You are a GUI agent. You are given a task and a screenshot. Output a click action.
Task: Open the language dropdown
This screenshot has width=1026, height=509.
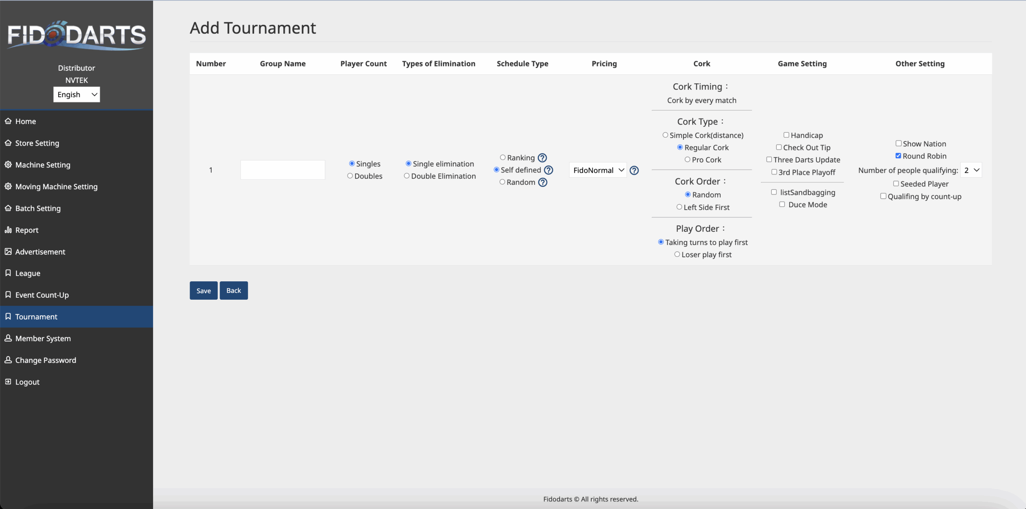click(x=77, y=95)
